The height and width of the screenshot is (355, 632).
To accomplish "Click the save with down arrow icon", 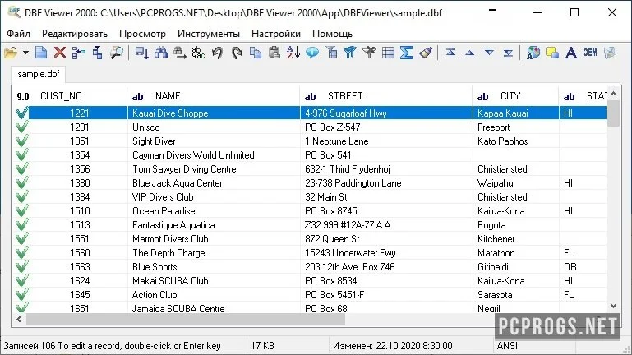I will click(x=142, y=53).
